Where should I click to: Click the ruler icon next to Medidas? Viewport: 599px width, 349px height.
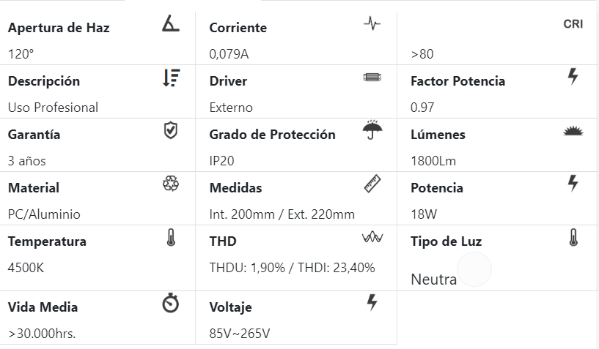pos(372,184)
